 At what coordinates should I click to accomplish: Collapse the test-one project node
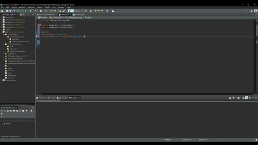pos(2,32)
